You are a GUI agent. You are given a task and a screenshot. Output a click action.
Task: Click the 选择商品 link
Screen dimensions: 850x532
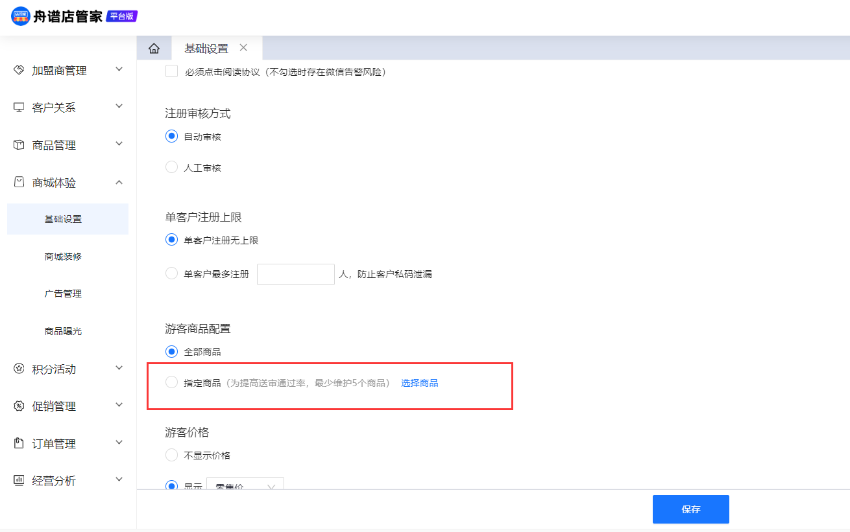coord(419,383)
